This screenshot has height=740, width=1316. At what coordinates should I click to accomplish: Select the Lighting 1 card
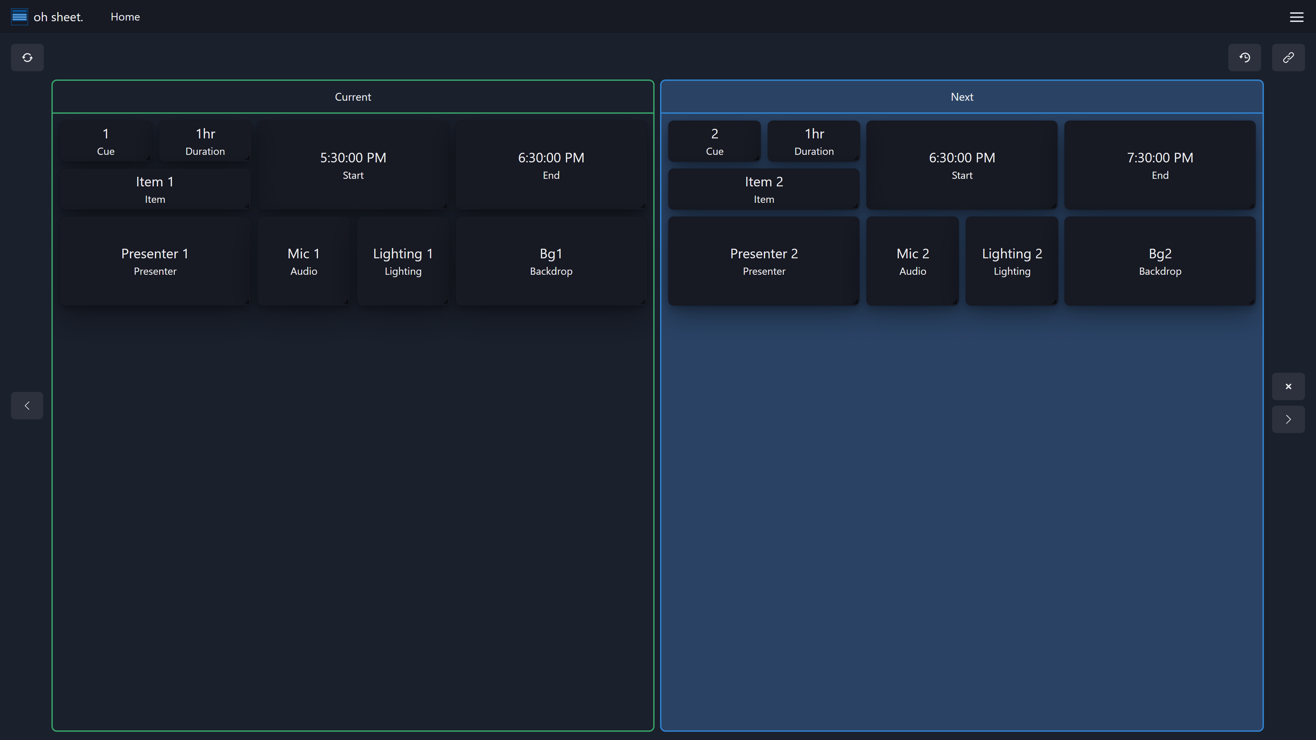pyautogui.click(x=403, y=261)
